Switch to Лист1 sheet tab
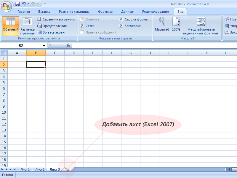 (x=25, y=169)
